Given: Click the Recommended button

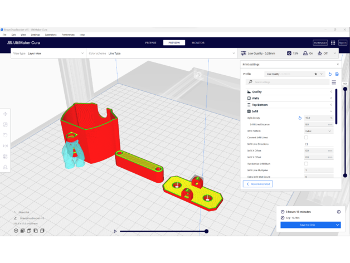Looking at the screenshot, I should tap(257, 184).
